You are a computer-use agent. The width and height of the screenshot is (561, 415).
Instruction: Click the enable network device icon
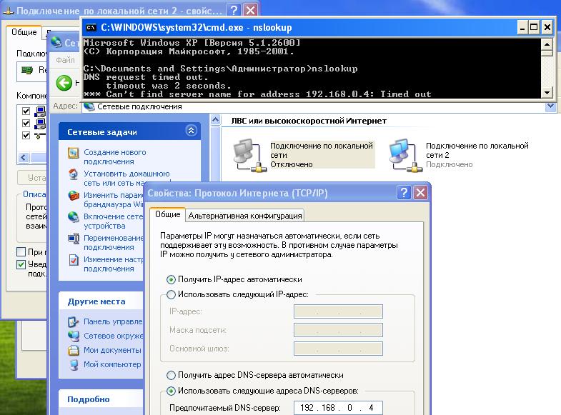[74, 217]
